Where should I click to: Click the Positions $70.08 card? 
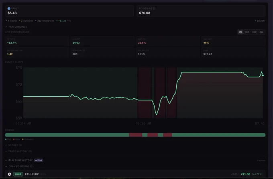(x=201, y=11)
